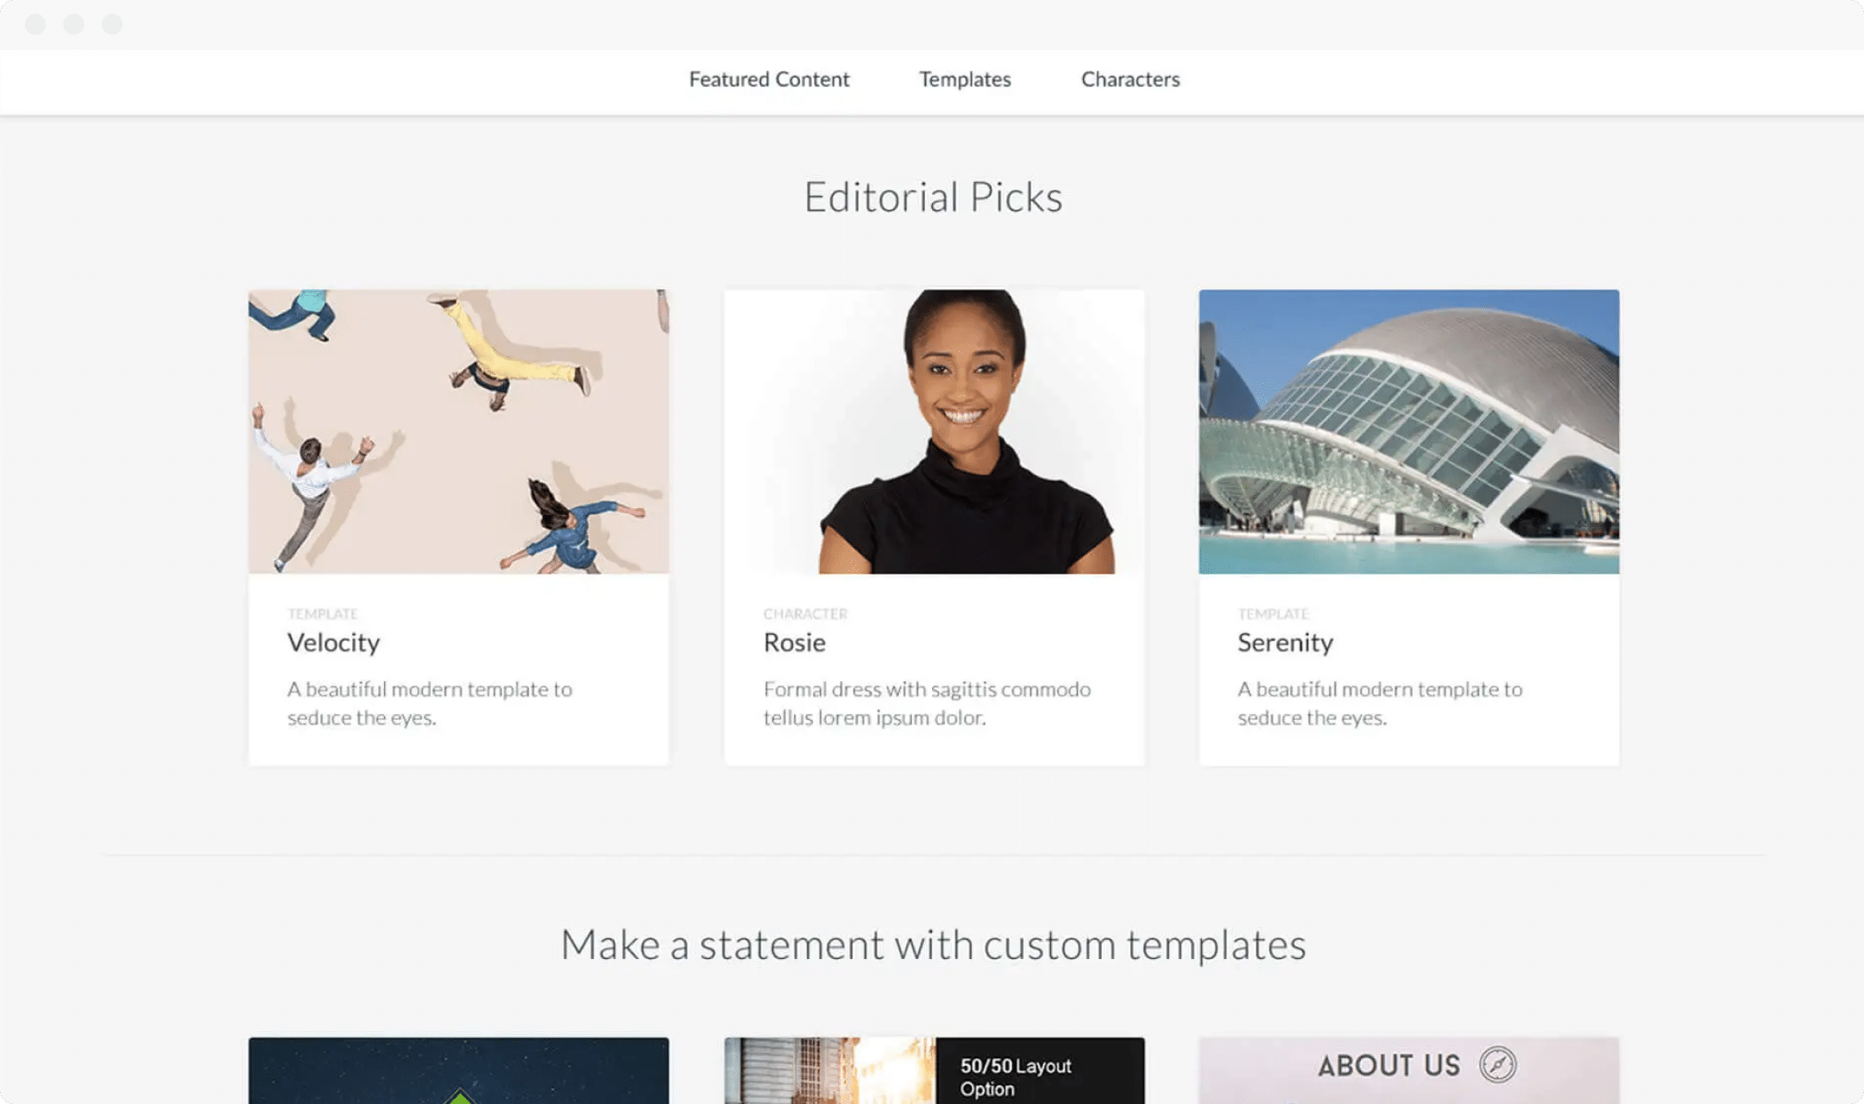Click the third maximize window dot

point(112,24)
